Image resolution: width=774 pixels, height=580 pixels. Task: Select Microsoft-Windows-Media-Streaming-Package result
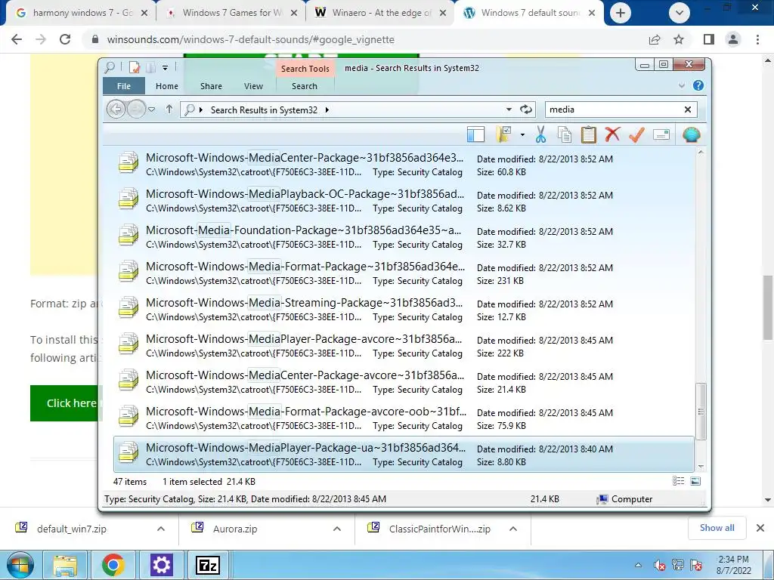pyautogui.click(x=404, y=309)
